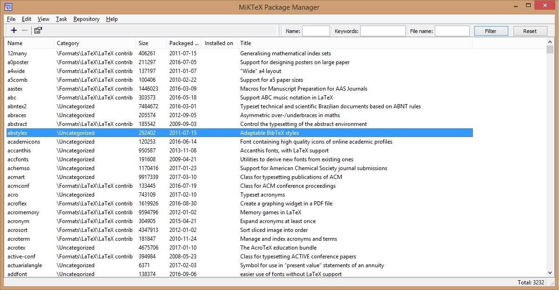Image resolution: width=560 pixels, height=290 pixels.
Task: Open the Task menu
Action: point(61,19)
